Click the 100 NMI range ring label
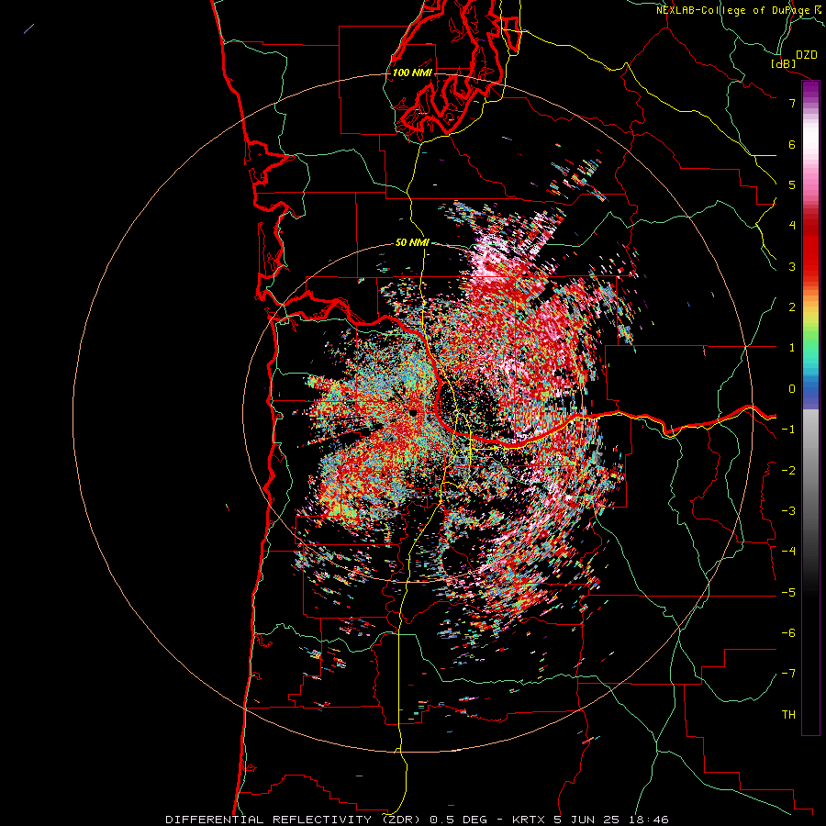Screen dimensions: 826x826 click(x=412, y=73)
